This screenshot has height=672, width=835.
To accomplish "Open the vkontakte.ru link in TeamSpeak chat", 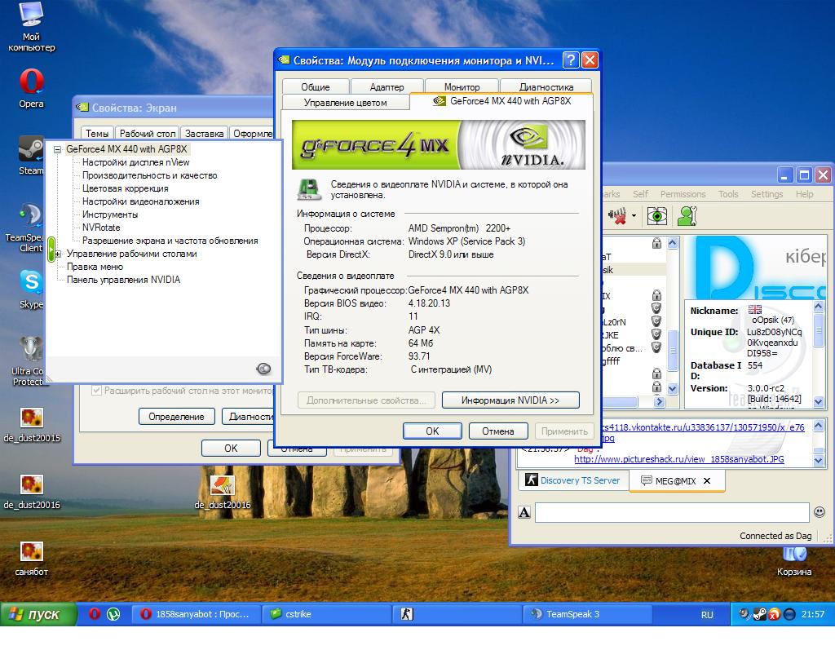I will pos(703,427).
